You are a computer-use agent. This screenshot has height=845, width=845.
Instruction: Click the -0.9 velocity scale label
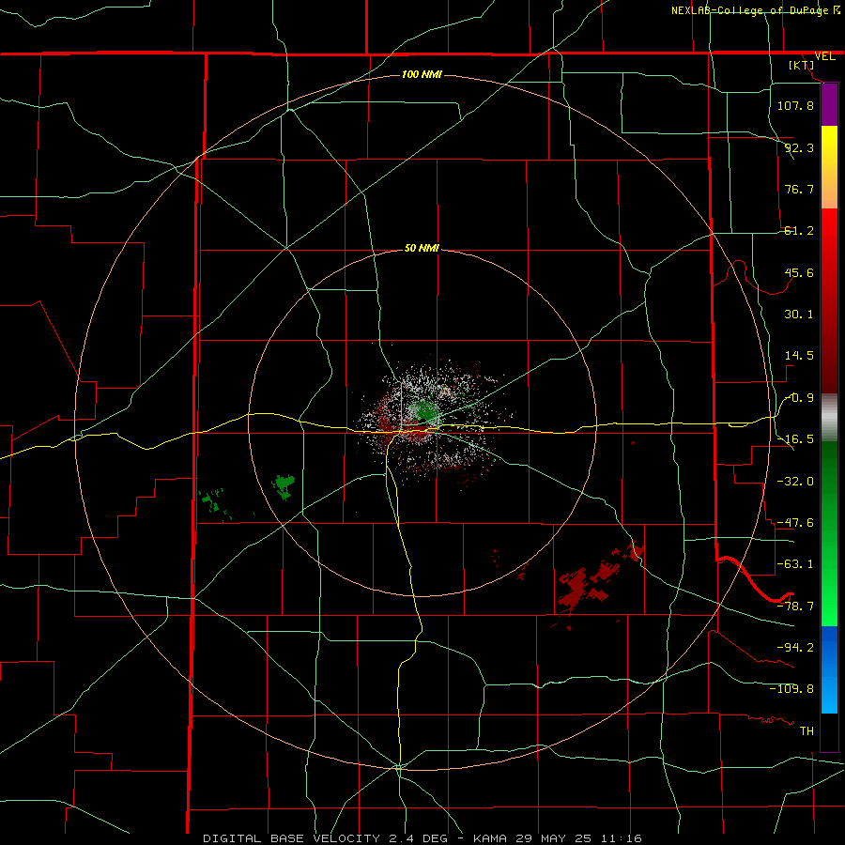tap(799, 398)
